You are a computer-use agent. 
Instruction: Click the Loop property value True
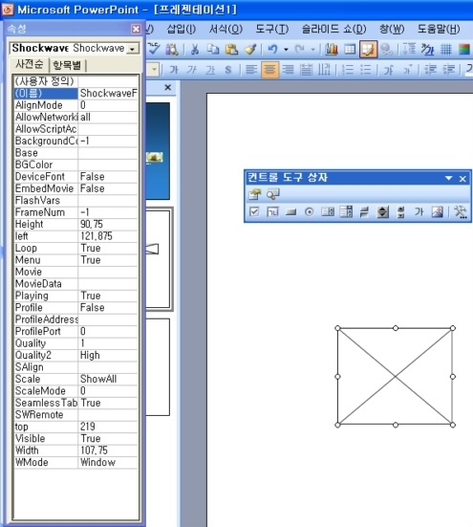(108, 248)
